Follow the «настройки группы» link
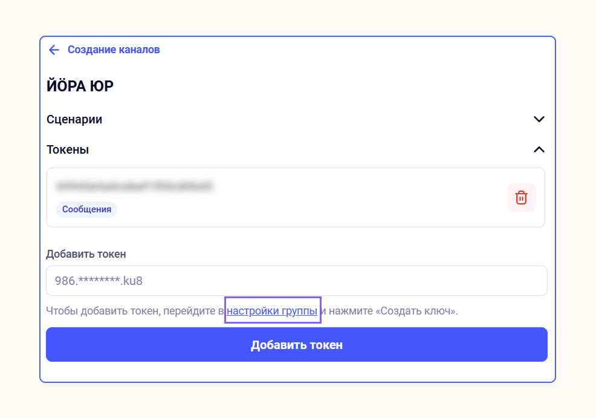Screen dimensions: 596x418 (x=272, y=311)
